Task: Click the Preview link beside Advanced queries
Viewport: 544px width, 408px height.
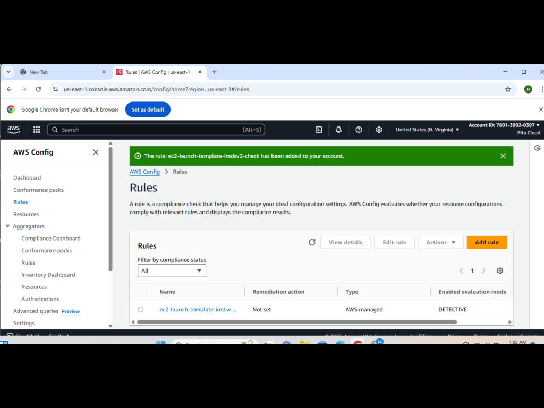Action: pyautogui.click(x=71, y=311)
